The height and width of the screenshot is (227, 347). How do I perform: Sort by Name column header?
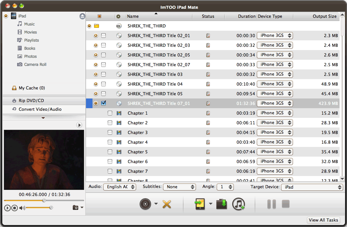pyautogui.click(x=159, y=16)
